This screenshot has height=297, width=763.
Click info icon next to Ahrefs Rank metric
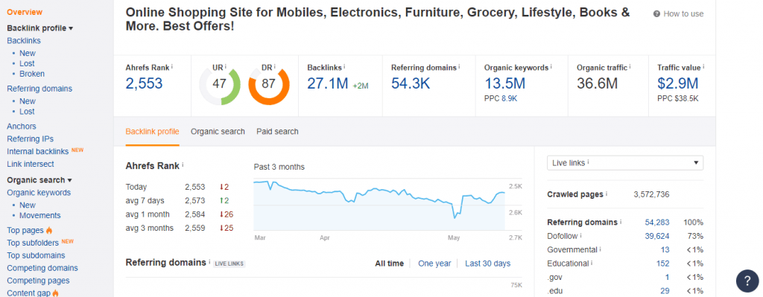172,67
